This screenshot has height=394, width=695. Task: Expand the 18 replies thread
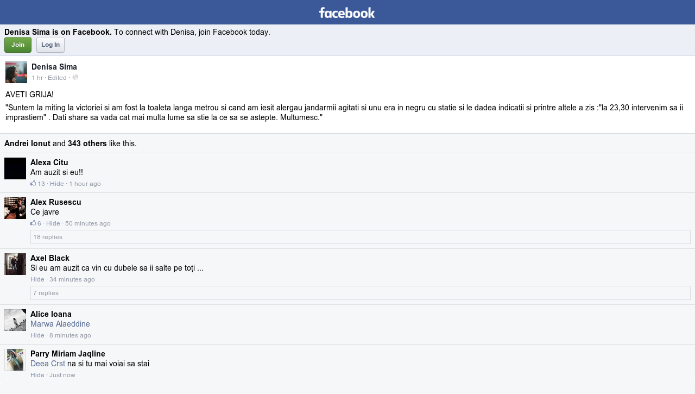pos(361,237)
